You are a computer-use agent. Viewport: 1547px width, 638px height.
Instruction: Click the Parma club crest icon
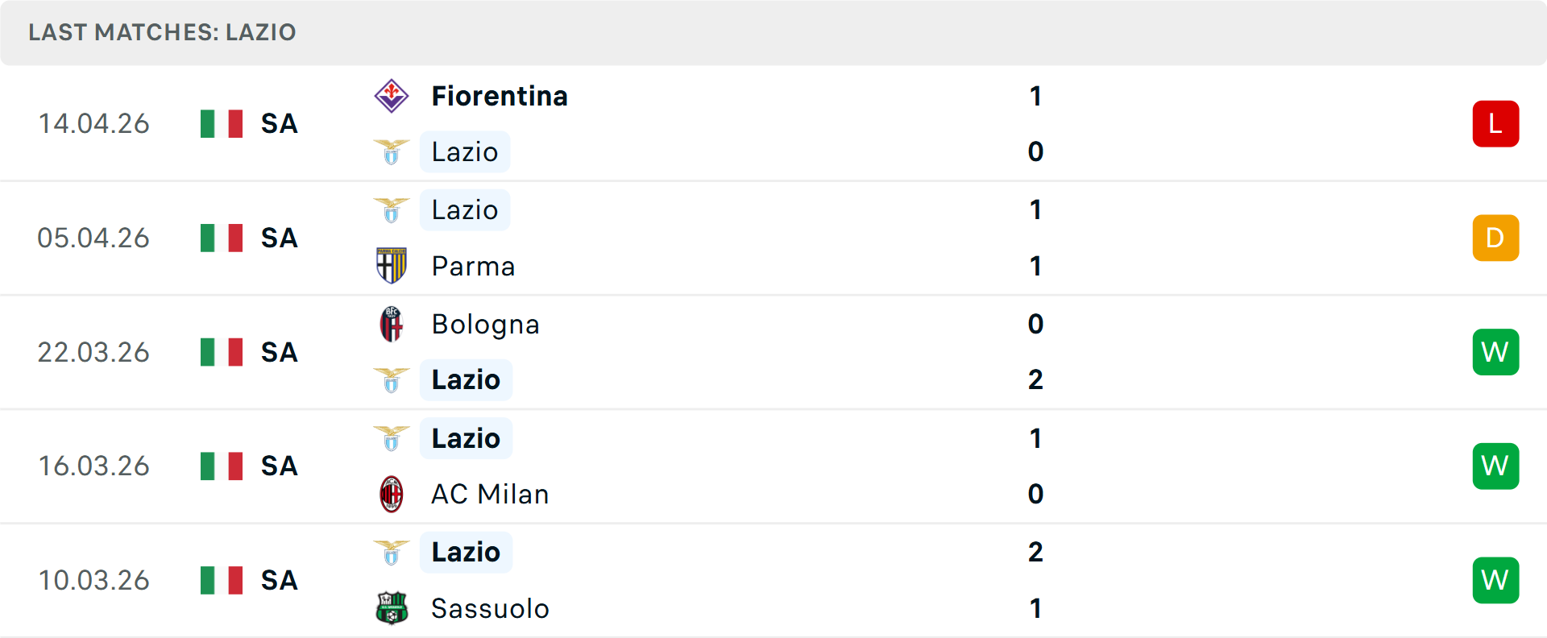coord(392,266)
